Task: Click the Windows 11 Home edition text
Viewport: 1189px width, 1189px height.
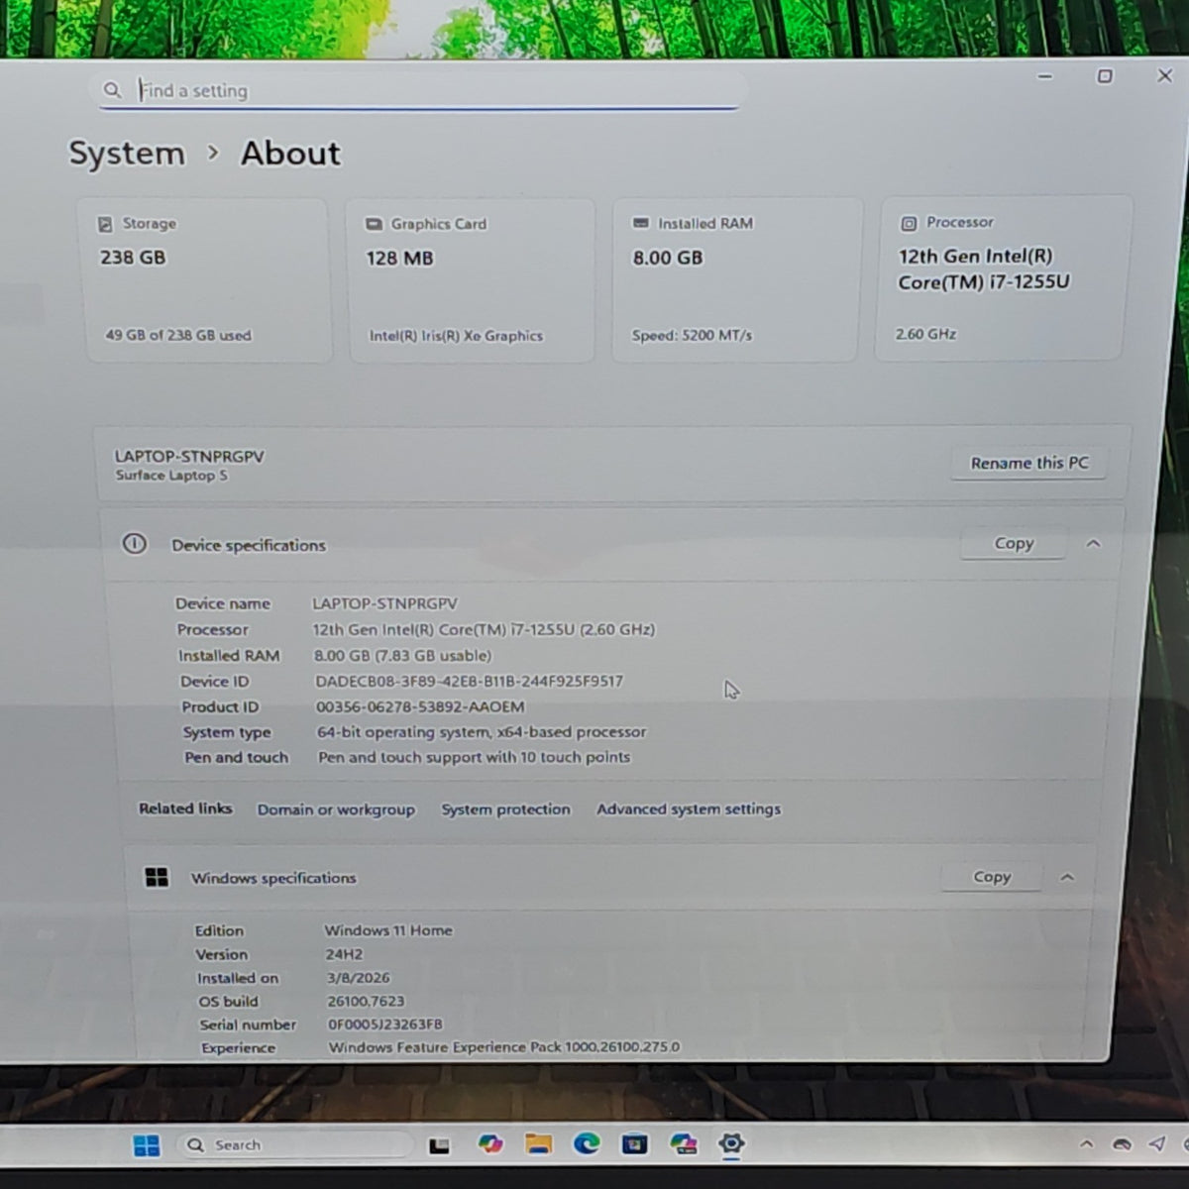Action: click(388, 930)
